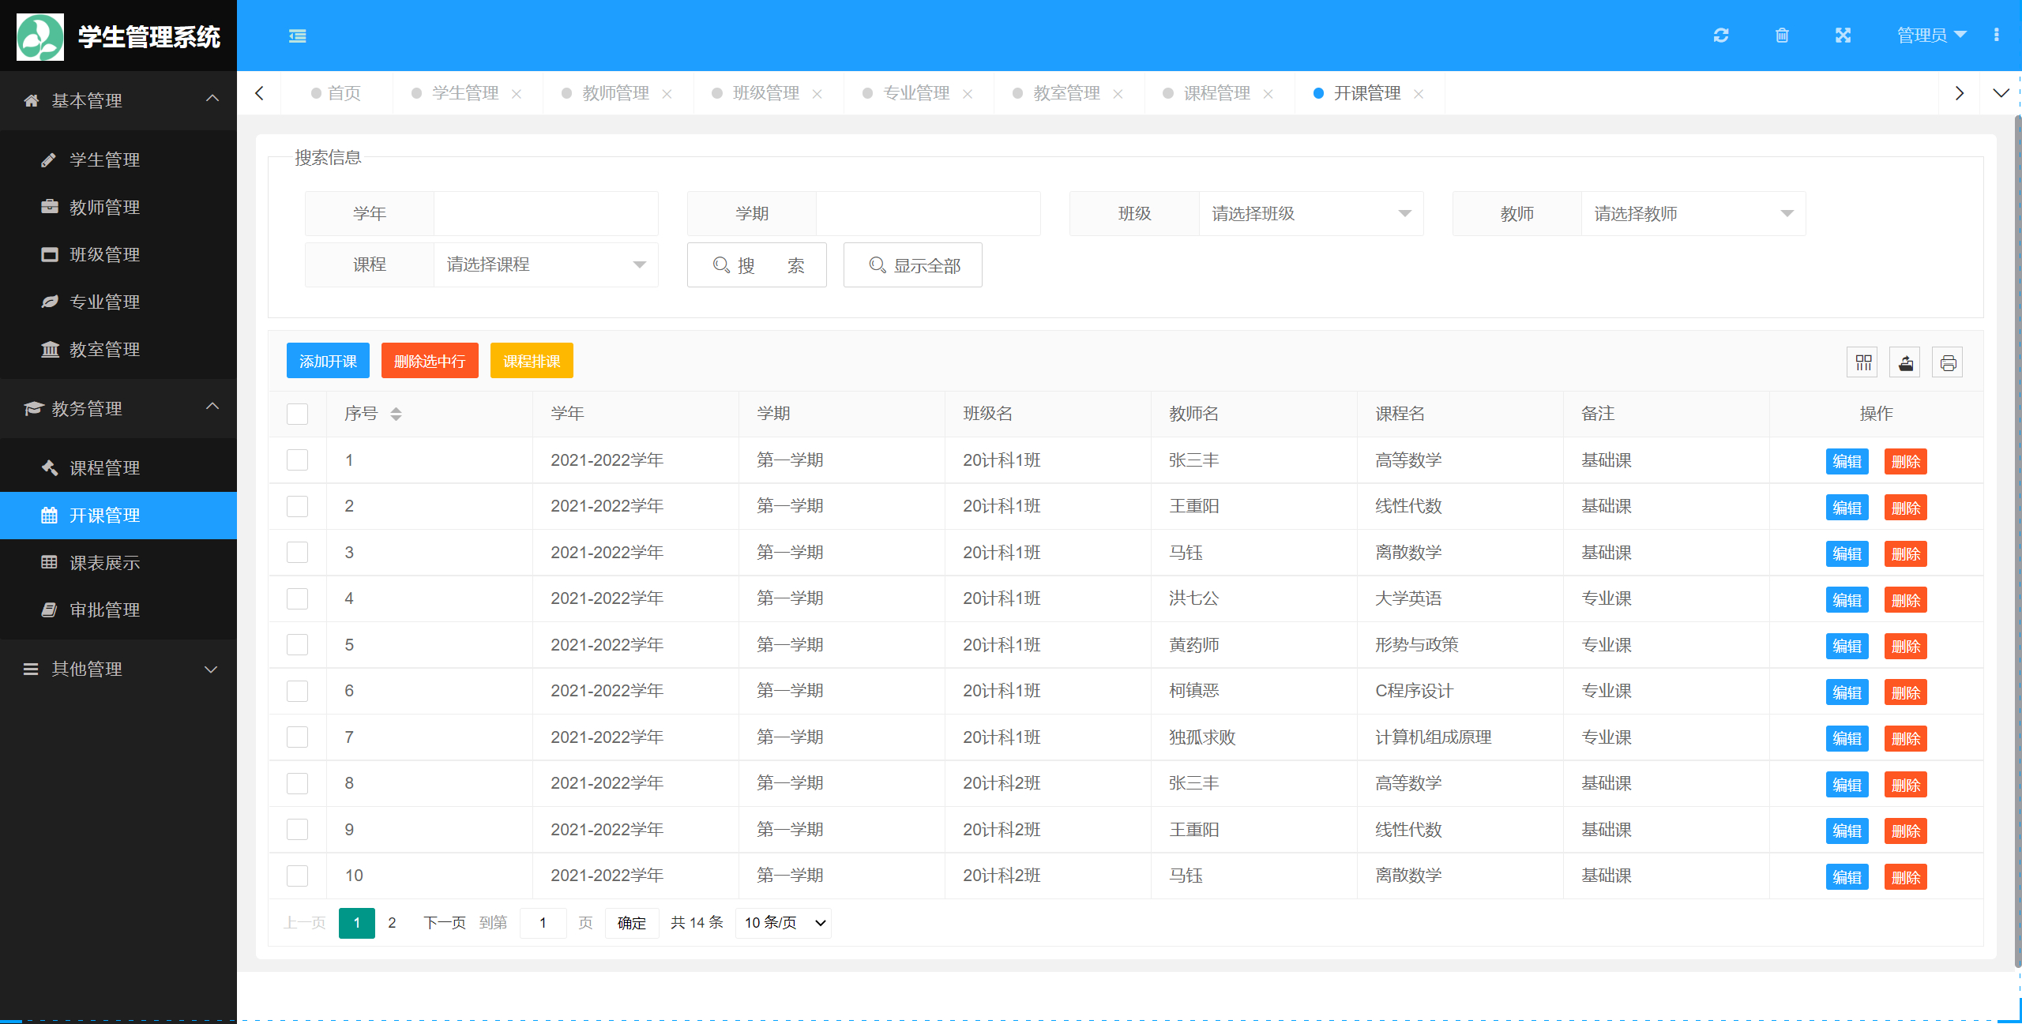The height and width of the screenshot is (1024, 2022).
Task: Open the tab options down-chevron
Action: 2001,94
